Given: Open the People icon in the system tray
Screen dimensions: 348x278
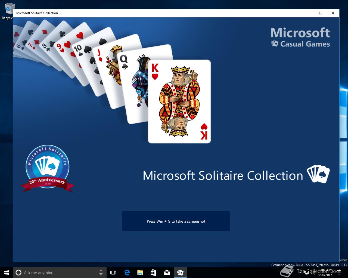Looking at the screenshot, I should (290, 273).
